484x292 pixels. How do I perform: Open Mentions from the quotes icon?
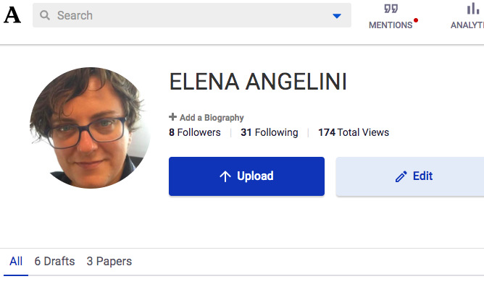(391, 9)
